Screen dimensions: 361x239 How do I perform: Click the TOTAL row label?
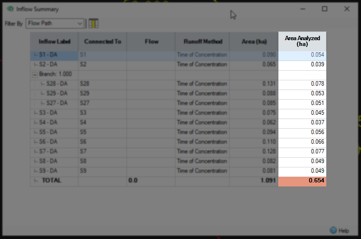click(x=51, y=180)
